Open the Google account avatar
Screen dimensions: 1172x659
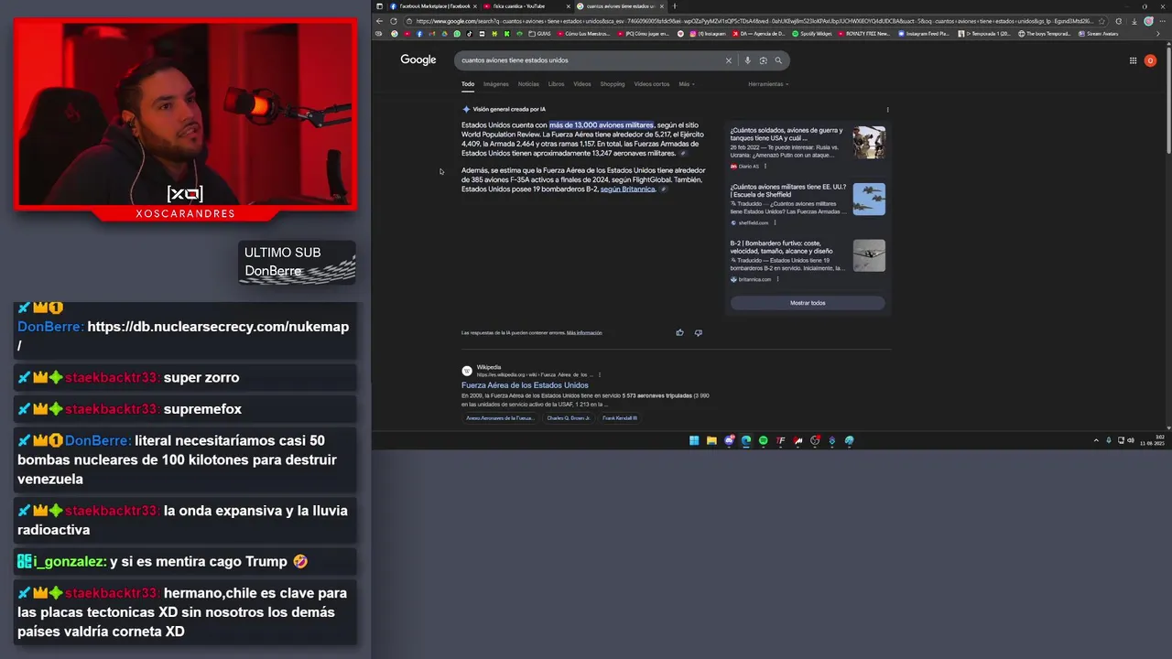[x=1151, y=60]
